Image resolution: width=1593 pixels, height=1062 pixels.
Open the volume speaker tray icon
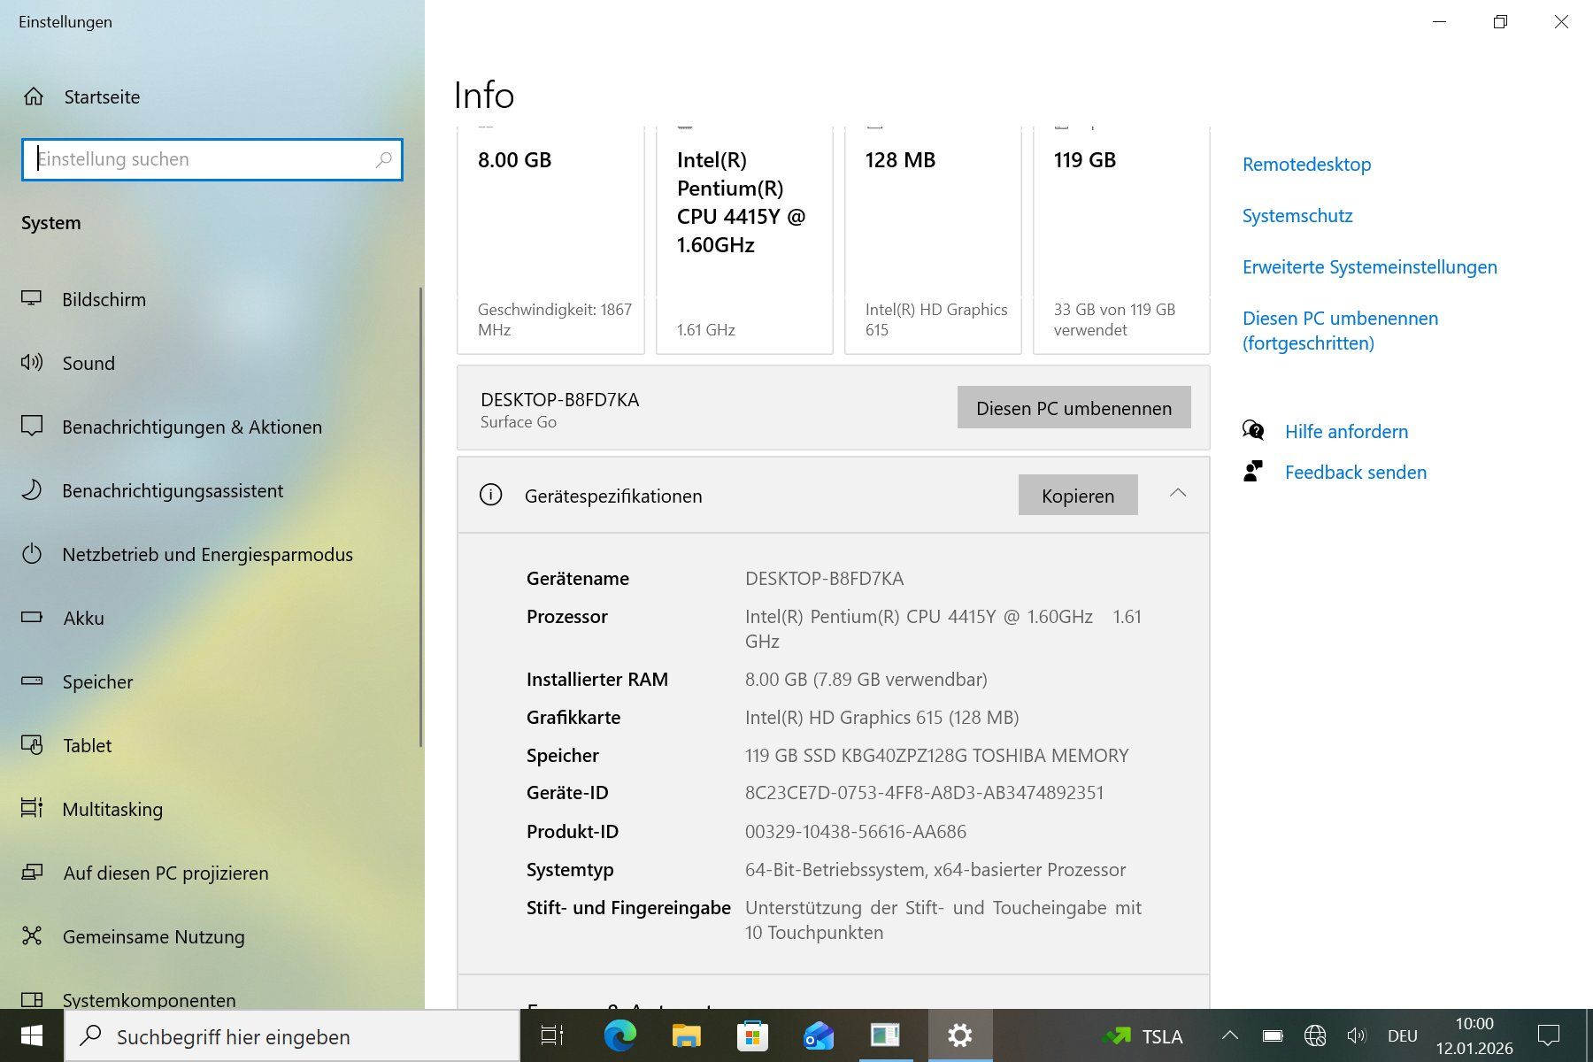[1357, 1035]
